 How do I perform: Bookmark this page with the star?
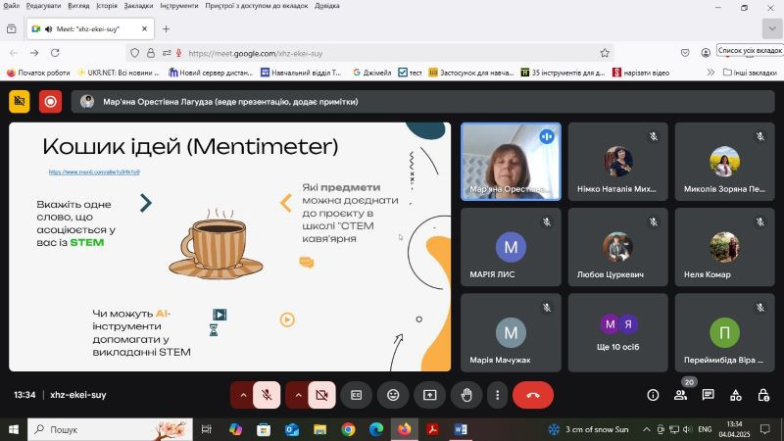(x=605, y=53)
